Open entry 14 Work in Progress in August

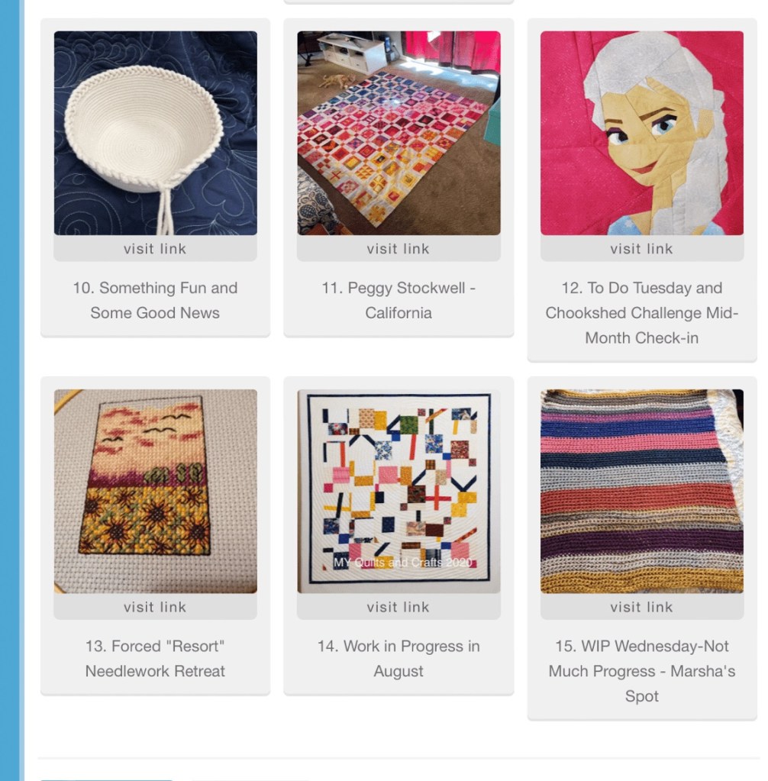[x=399, y=659]
